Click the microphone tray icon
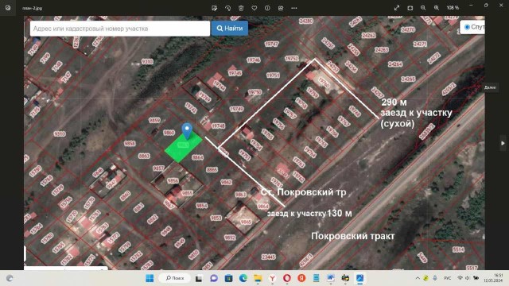The width and height of the screenshot is (509, 286). [435, 278]
